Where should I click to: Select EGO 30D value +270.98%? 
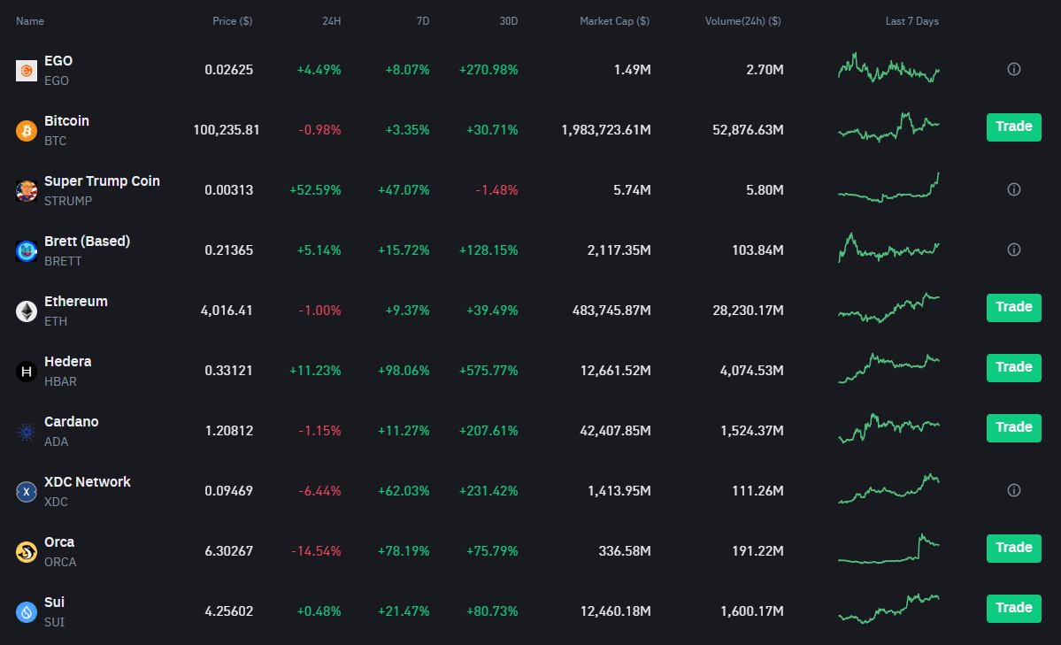tap(488, 70)
